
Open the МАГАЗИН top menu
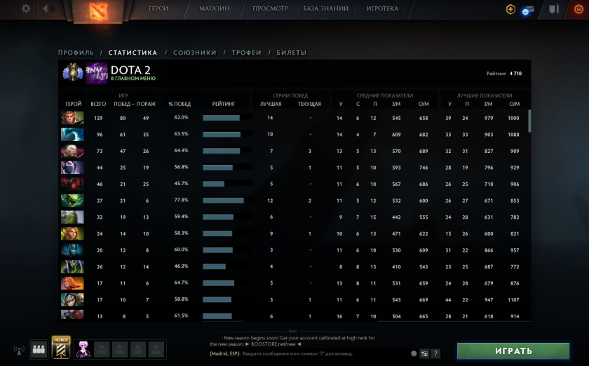click(214, 8)
